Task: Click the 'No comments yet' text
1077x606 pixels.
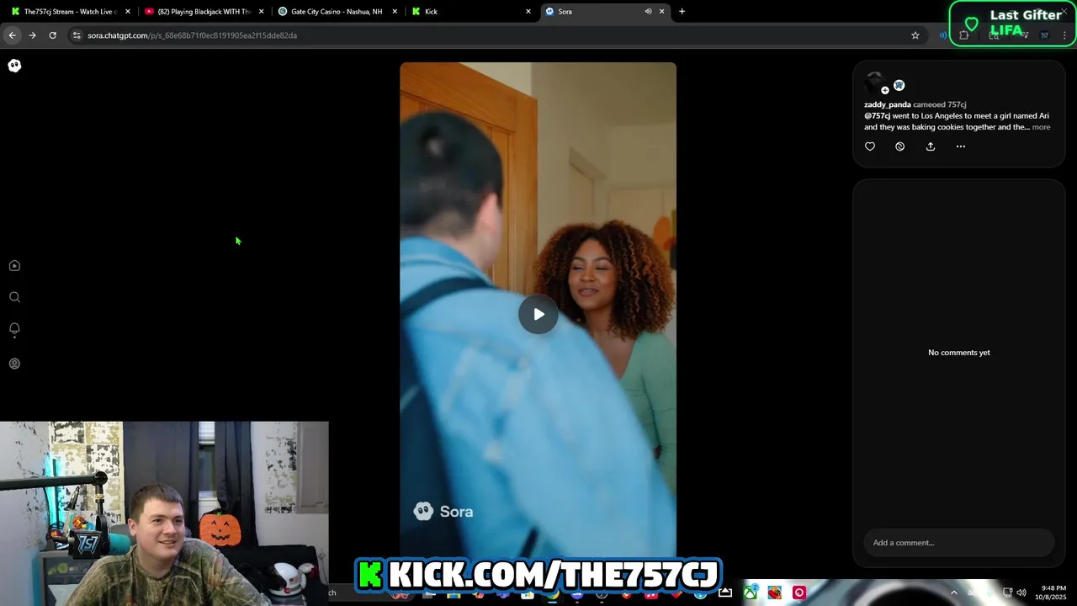Action: pyautogui.click(x=959, y=353)
